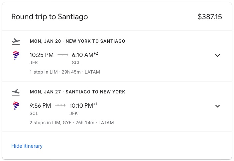Click the Hide itinerary link
Image resolution: width=234 pixels, height=161 pixels.
[x=27, y=146]
